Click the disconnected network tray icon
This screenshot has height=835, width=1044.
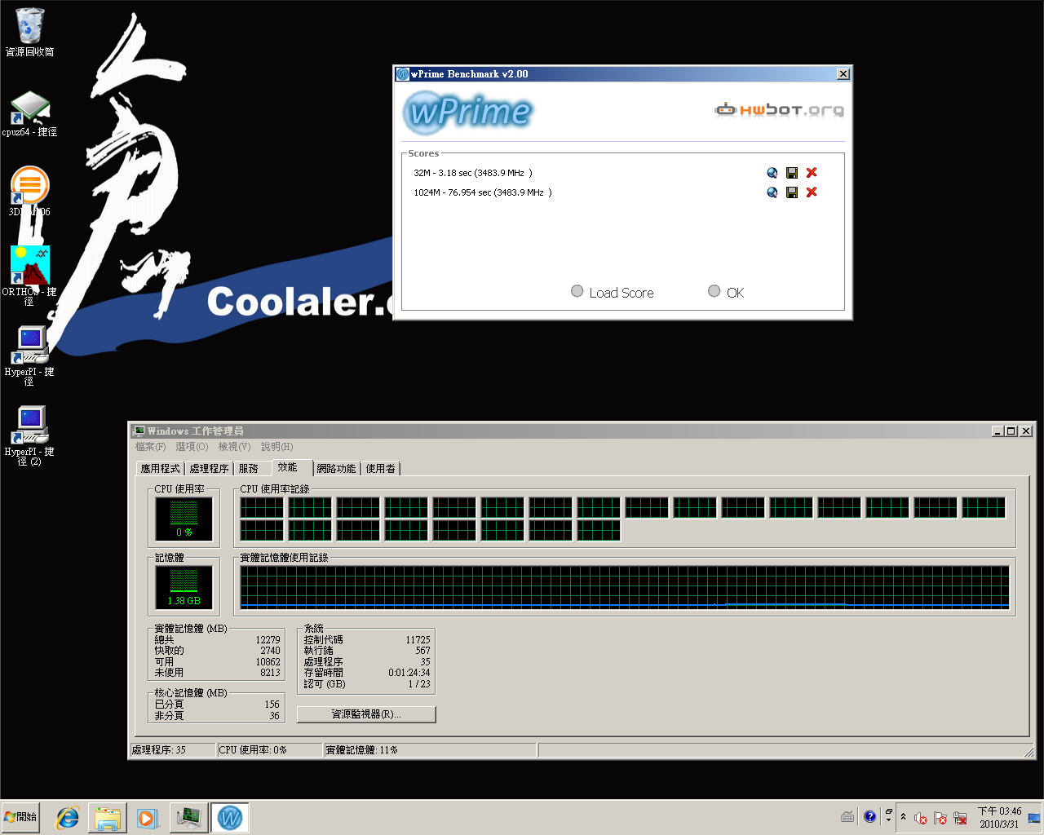coord(960,818)
